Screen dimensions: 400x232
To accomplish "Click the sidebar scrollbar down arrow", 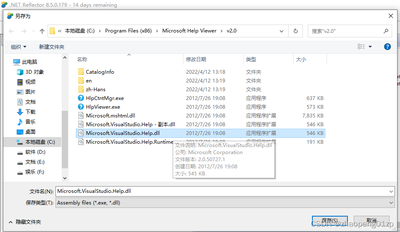I will coord(65,178).
